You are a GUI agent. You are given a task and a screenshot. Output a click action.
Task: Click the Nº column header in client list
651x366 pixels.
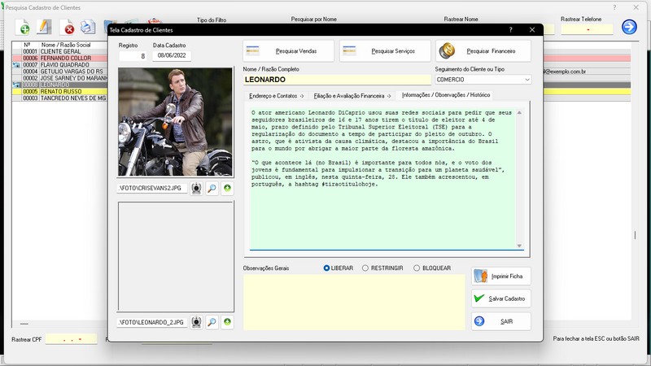(27, 45)
